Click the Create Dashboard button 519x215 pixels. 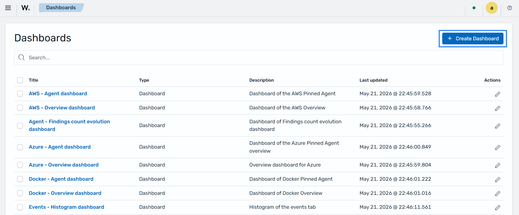click(473, 38)
